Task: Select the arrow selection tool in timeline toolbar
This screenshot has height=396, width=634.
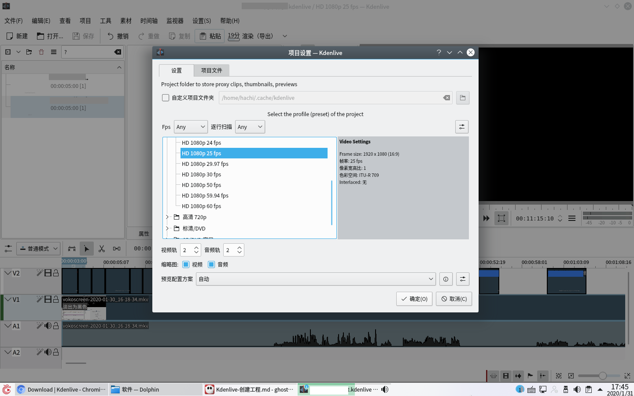Action: coord(86,249)
